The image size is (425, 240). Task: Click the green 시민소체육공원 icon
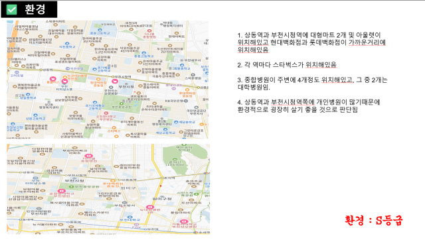tap(197, 194)
